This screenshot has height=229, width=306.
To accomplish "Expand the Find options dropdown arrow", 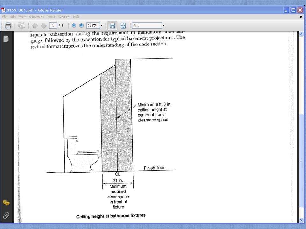I will point(163,25).
